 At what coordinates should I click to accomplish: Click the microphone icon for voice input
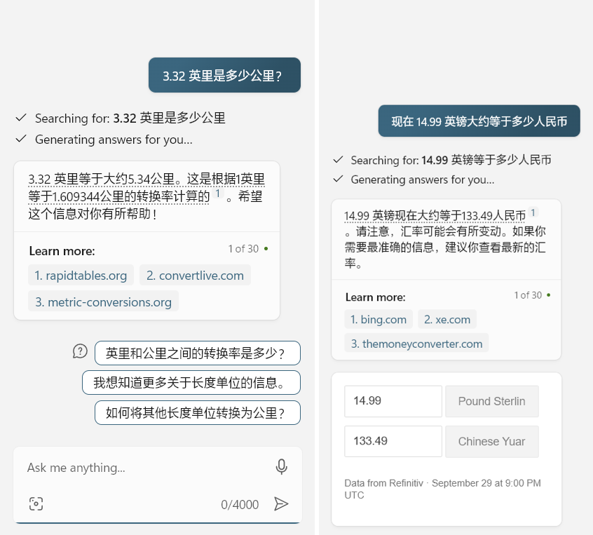[x=281, y=467]
